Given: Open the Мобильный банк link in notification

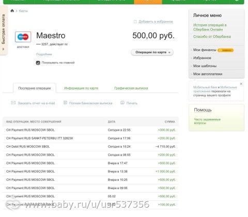Looking at the screenshot, I should pyautogui.click(x=205, y=87).
